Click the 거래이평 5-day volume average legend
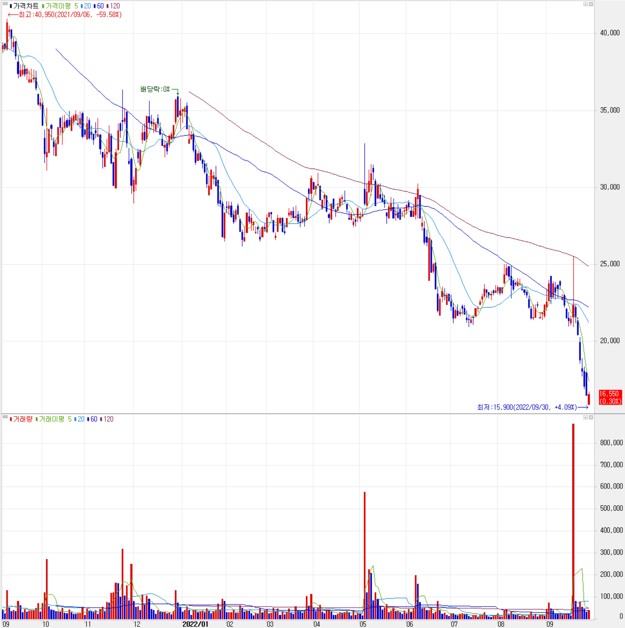The height and width of the screenshot is (628, 625). (53, 419)
